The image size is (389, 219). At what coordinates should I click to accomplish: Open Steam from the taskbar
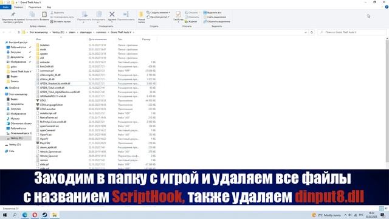(44, 215)
